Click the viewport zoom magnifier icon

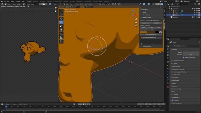click(136, 19)
